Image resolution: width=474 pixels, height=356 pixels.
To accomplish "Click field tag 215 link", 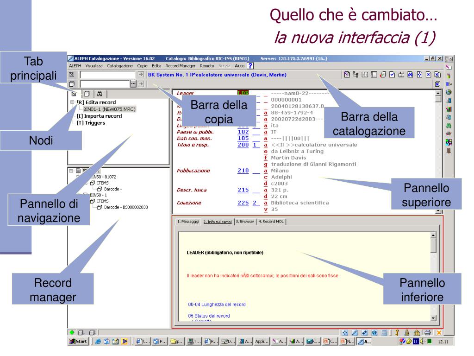I will (243, 190).
